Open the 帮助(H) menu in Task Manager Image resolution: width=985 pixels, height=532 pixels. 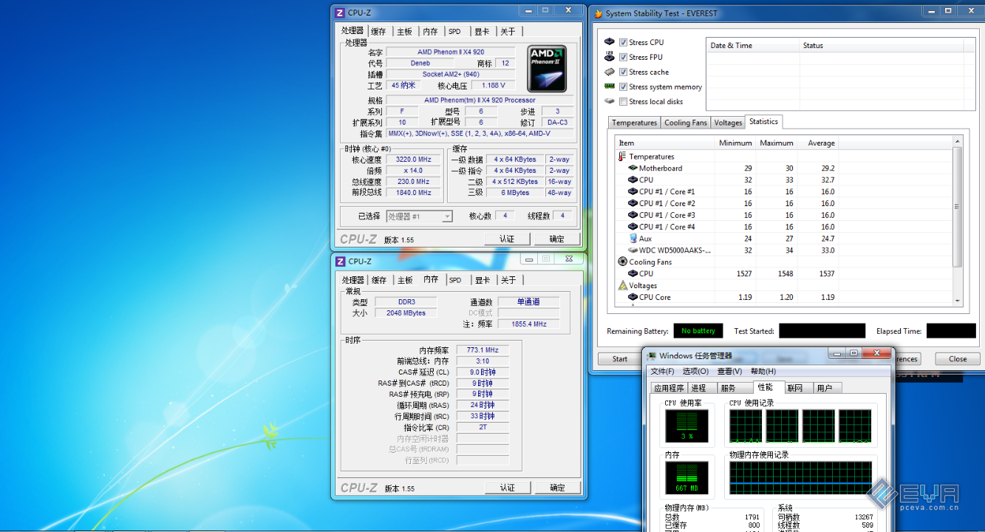[x=763, y=371]
